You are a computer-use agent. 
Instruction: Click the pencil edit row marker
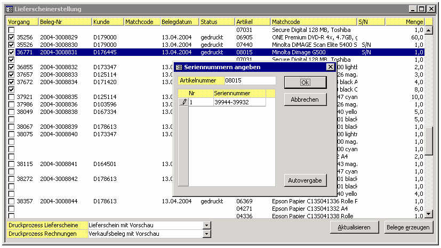(x=183, y=102)
